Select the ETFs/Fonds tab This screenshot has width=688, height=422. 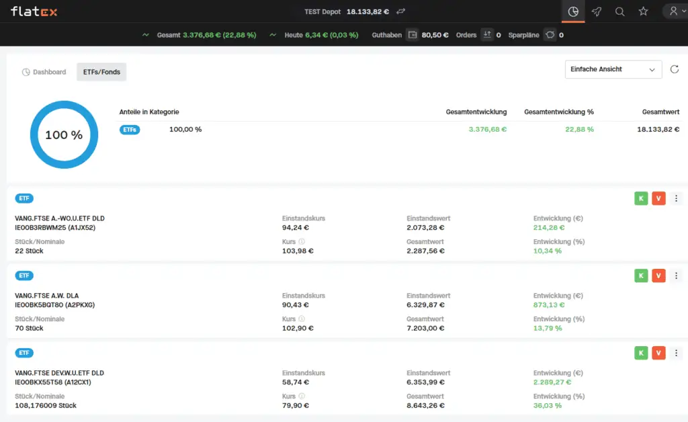[x=101, y=72]
